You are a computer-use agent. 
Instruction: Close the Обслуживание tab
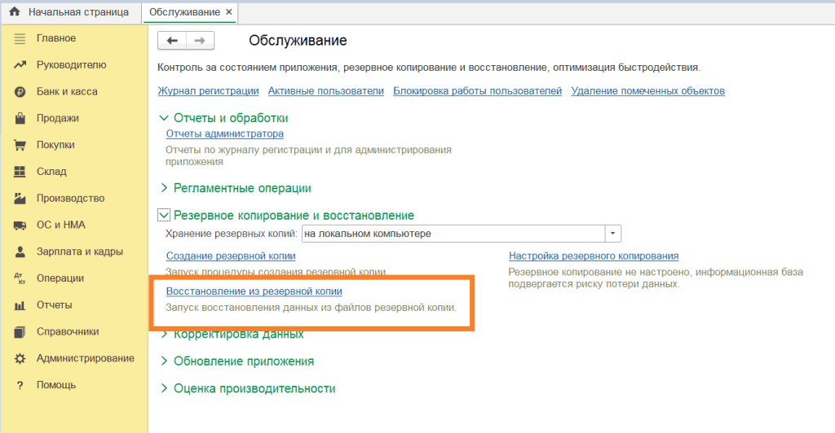(228, 12)
